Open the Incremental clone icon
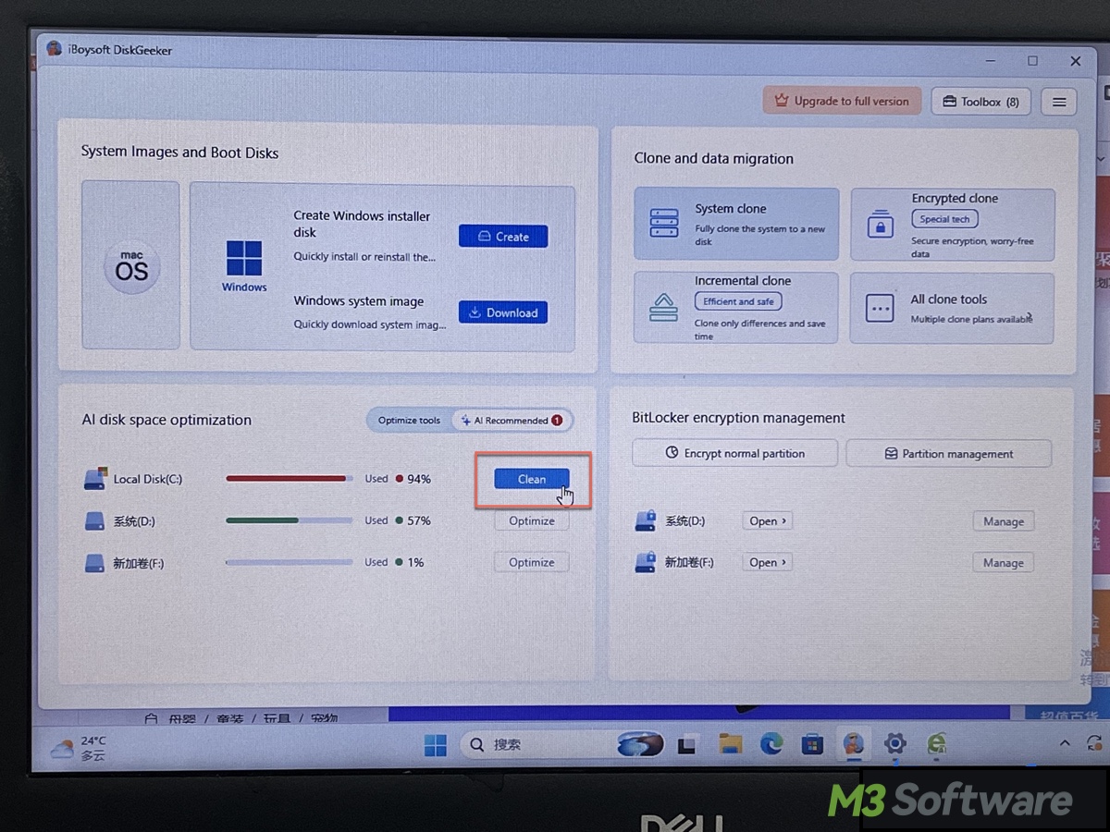The width and height of the screenshot is (1110, 832). [663, 307]
